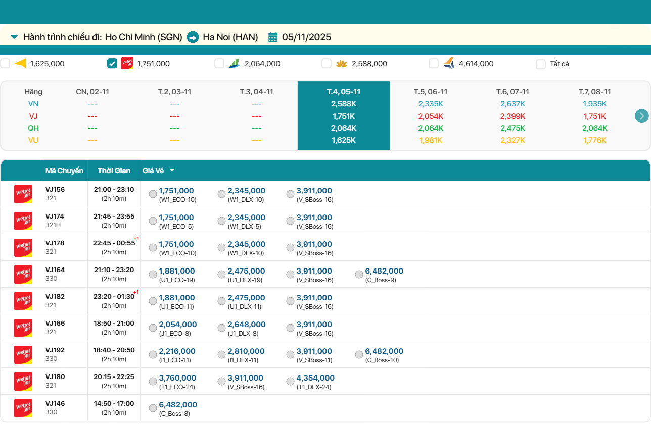
Task: Enable the 'Tất cả' checkbox
Action: click(541, 64)
